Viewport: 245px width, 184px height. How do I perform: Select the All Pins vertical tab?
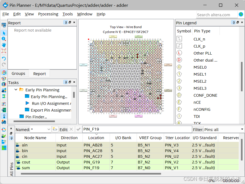point(11,169)
